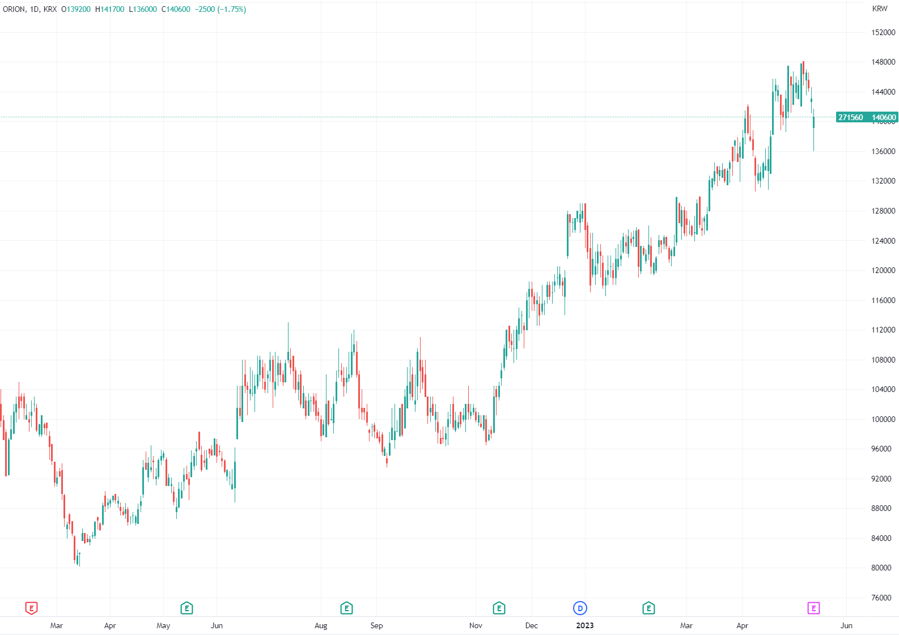Screen dimensions: 899x635
Task: Click the 84000 price axis label
Action: coord(881,538)
